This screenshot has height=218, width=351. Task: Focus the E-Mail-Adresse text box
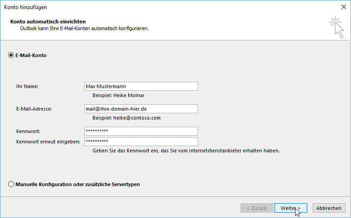pyautogui.click(x=141, y=109)
